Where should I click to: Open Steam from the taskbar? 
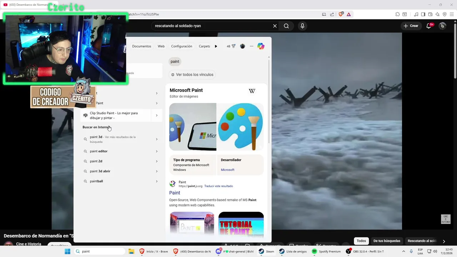(266, 251)
